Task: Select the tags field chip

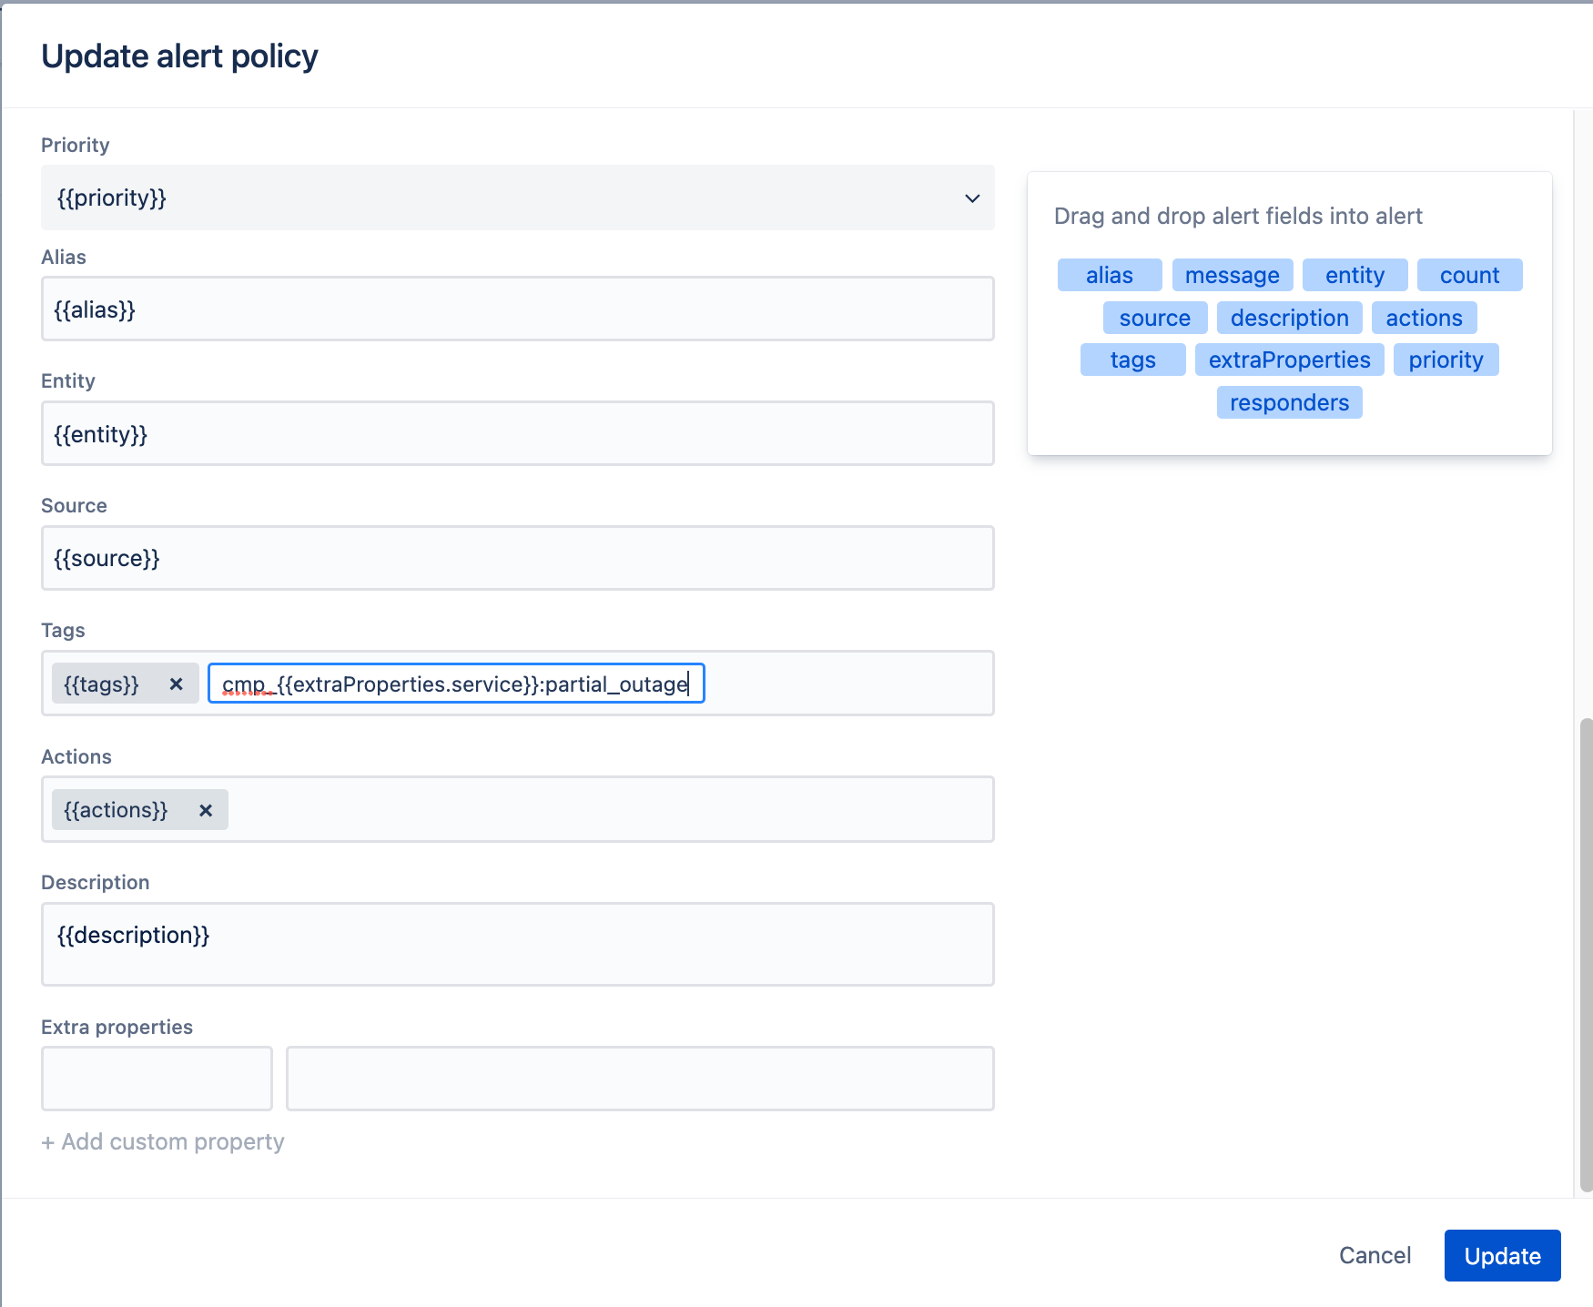Action: coord(1132,359)
